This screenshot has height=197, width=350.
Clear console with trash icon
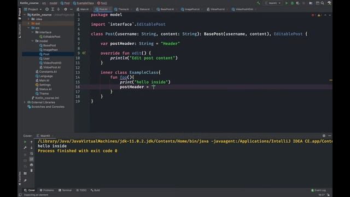32,170
